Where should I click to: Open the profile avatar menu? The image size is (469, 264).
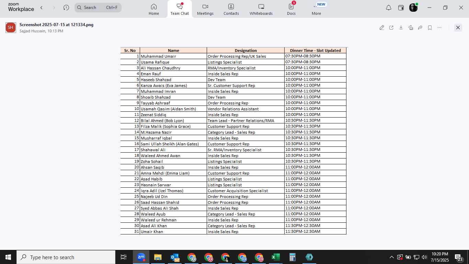[413, 8]
